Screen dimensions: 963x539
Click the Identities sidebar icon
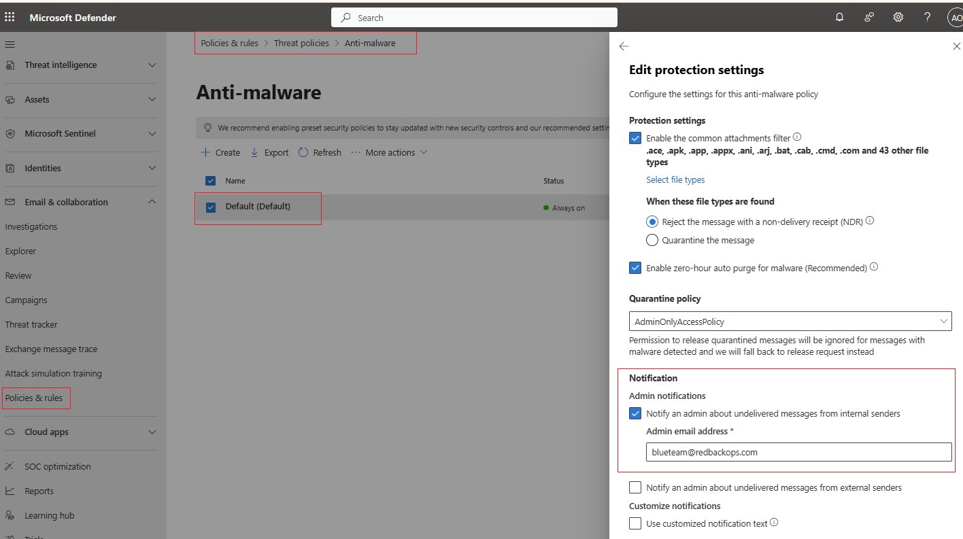(10, 168)
